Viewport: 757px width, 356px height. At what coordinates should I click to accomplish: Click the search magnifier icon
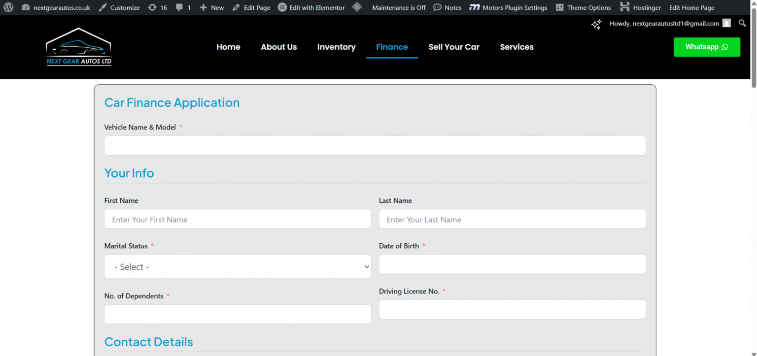click(x=742, y=23)
